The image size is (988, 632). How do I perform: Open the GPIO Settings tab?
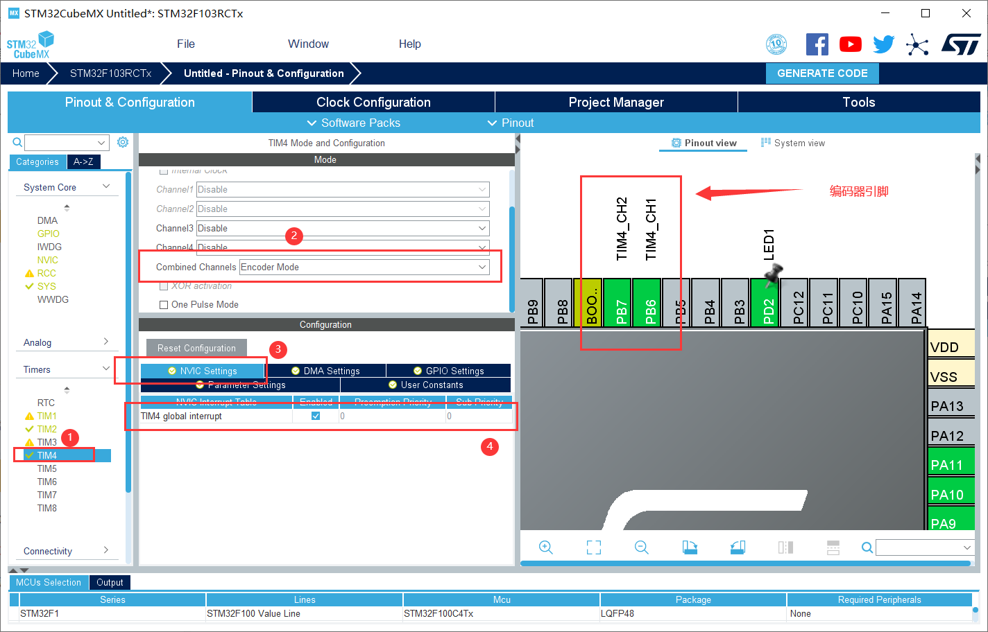448,371
